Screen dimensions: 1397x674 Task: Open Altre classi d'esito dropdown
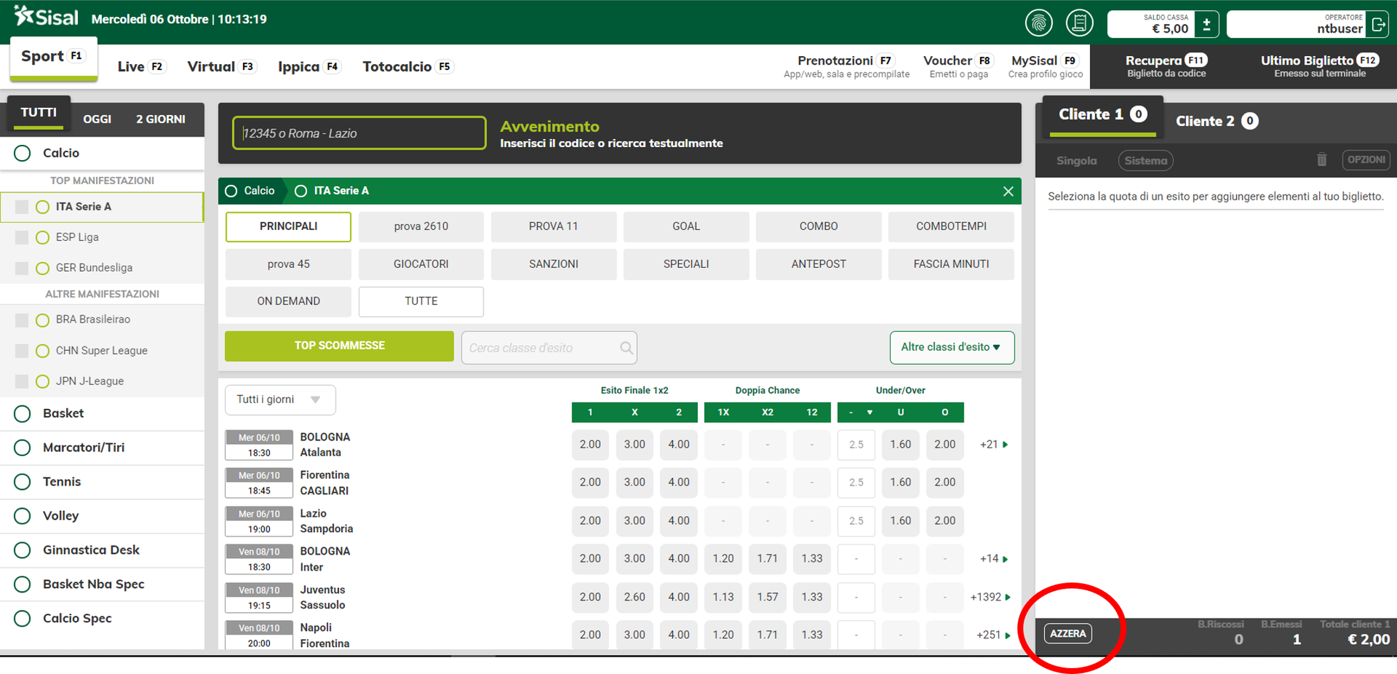tap(952, 347)
